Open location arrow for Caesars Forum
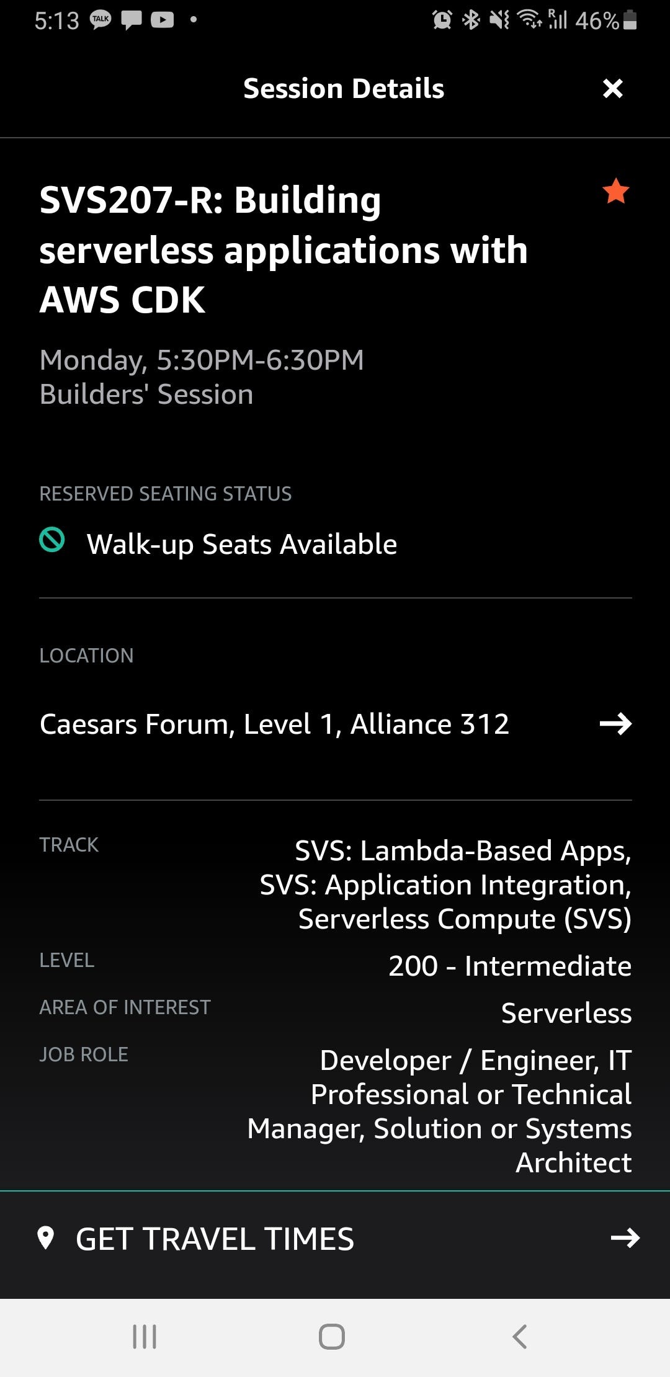Screen dimensions: 670x1377 click(615, 724)
